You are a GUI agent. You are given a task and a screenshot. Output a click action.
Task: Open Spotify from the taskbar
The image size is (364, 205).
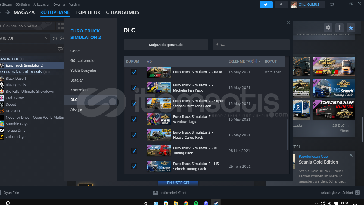[196, 203]
